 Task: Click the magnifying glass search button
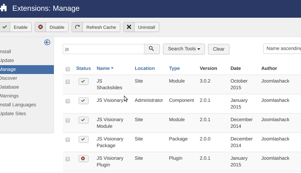152,49
